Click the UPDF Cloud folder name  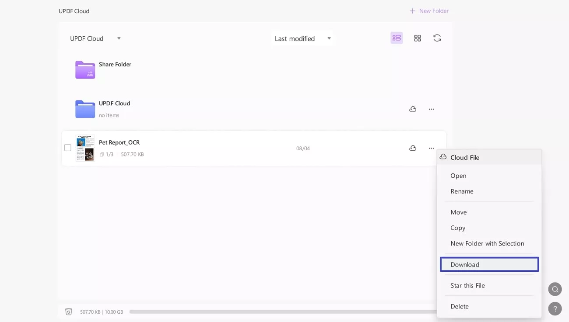pos(115,104)
